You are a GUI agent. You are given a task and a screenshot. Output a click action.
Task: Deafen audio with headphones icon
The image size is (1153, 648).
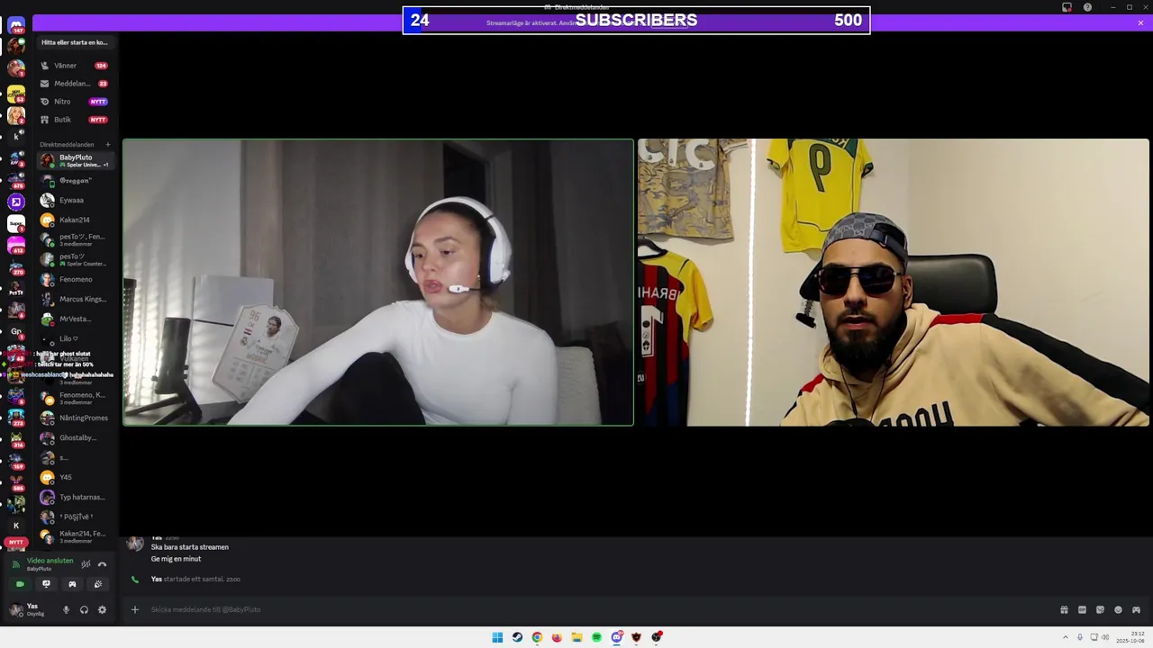[84, 609]
